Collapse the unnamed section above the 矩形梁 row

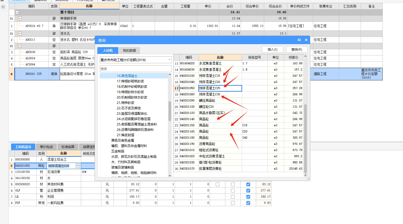coord(20,46)
